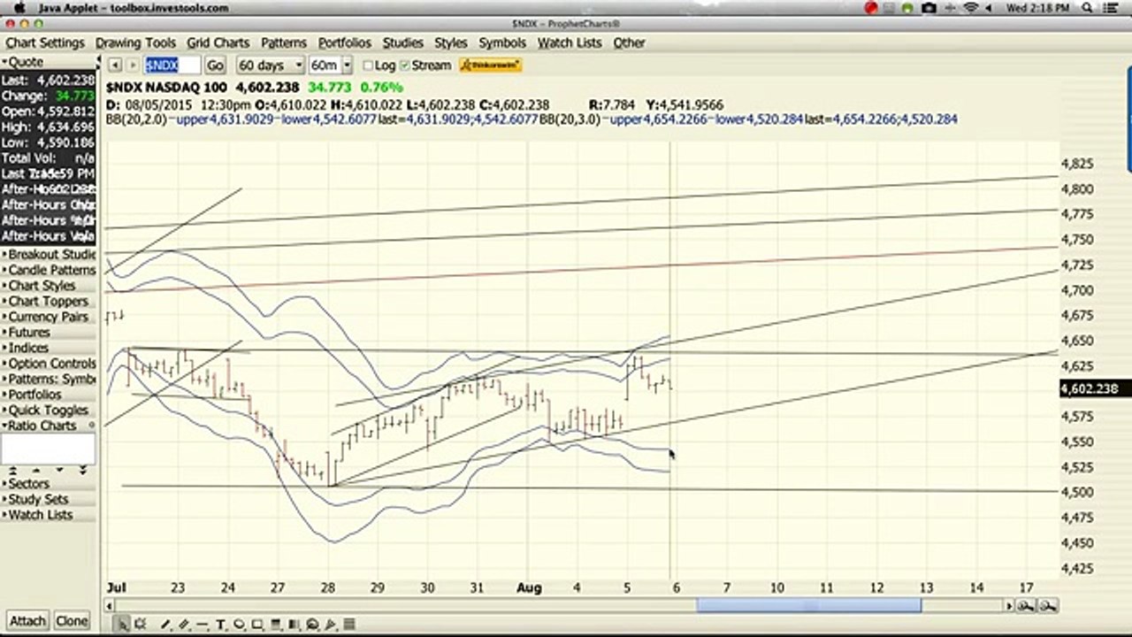Expand the Watch Lists sidebar section
Screen dimensions: 1132x637
pyautogui.click(x=48, y=515)
